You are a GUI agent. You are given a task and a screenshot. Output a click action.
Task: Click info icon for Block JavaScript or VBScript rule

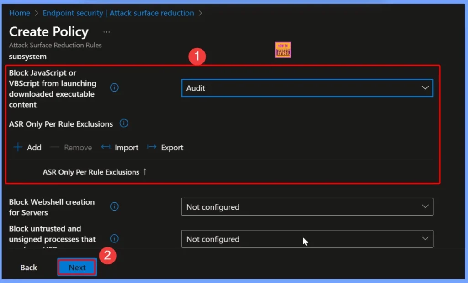[x=115, y=87]
